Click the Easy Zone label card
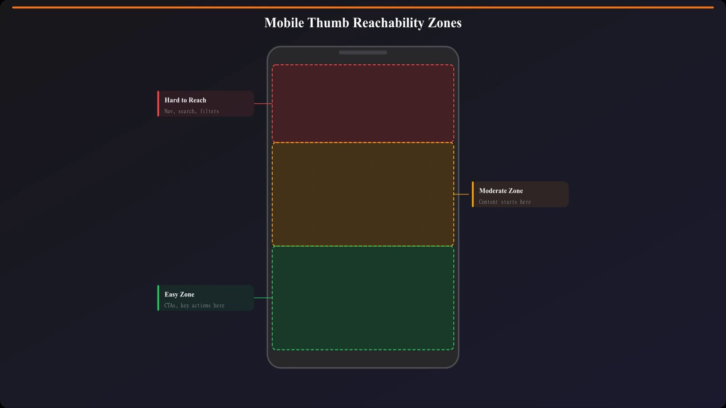Image resolution: width=726 pixels, height=408 pixels. pos(204,298)
